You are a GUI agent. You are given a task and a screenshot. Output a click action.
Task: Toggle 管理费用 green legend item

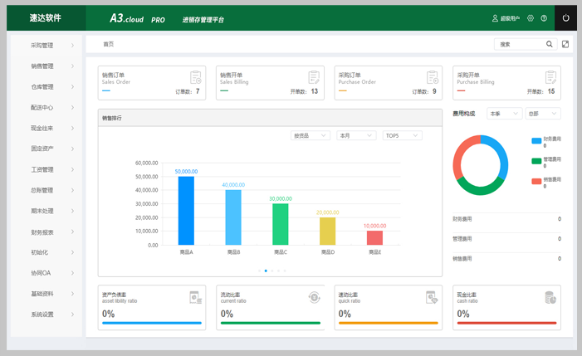click(546, 161)
